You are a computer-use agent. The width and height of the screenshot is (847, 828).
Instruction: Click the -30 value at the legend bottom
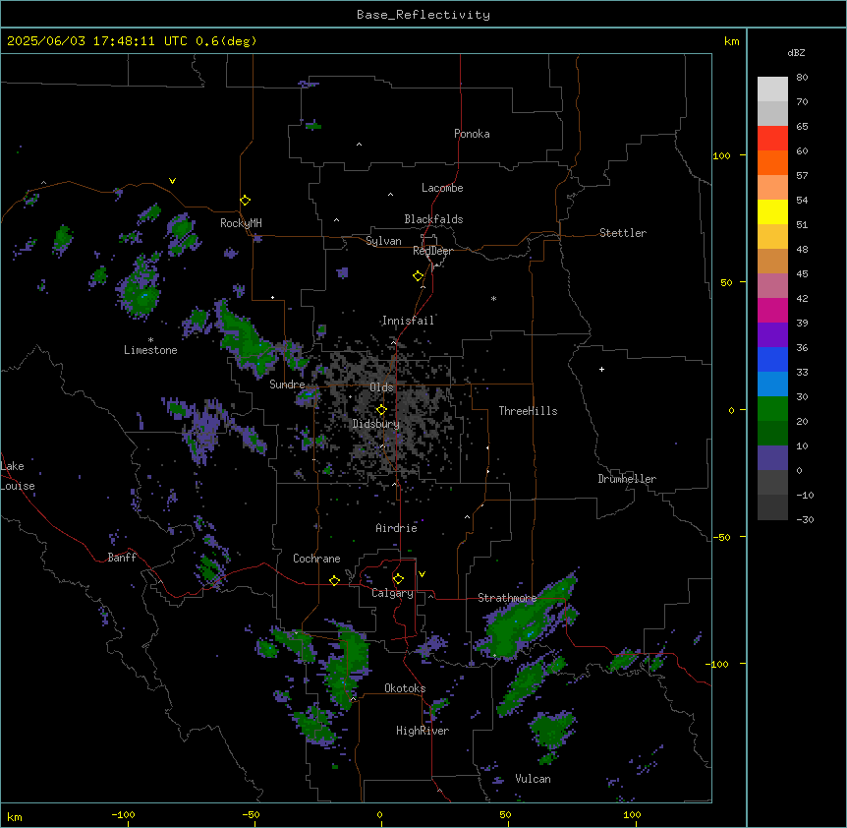tap(805, 520)
